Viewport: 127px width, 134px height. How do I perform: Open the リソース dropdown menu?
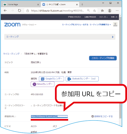click(103, 17)
